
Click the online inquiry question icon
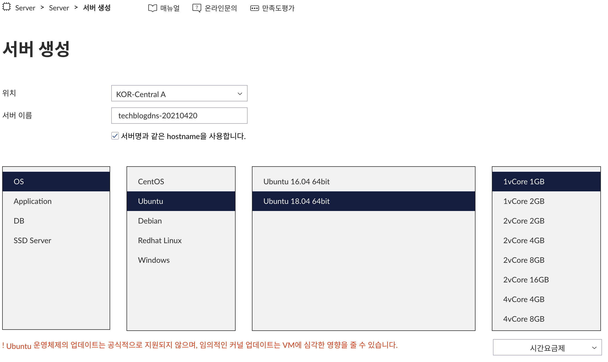pyautogui.click(x=197, y=8)
